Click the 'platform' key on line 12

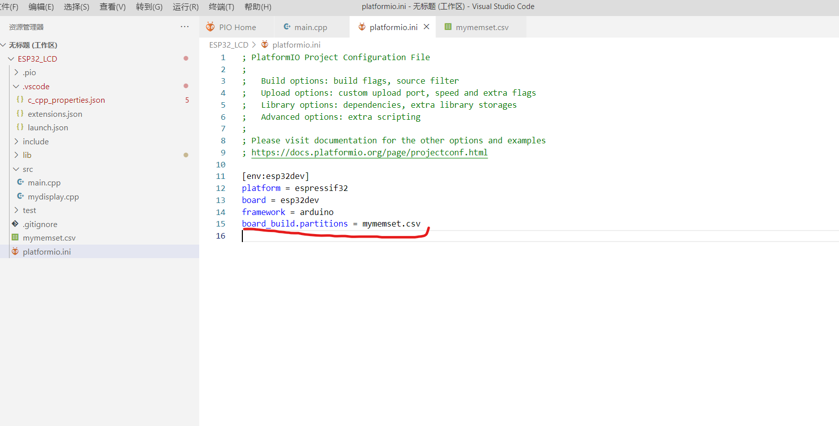pos(261,188)
